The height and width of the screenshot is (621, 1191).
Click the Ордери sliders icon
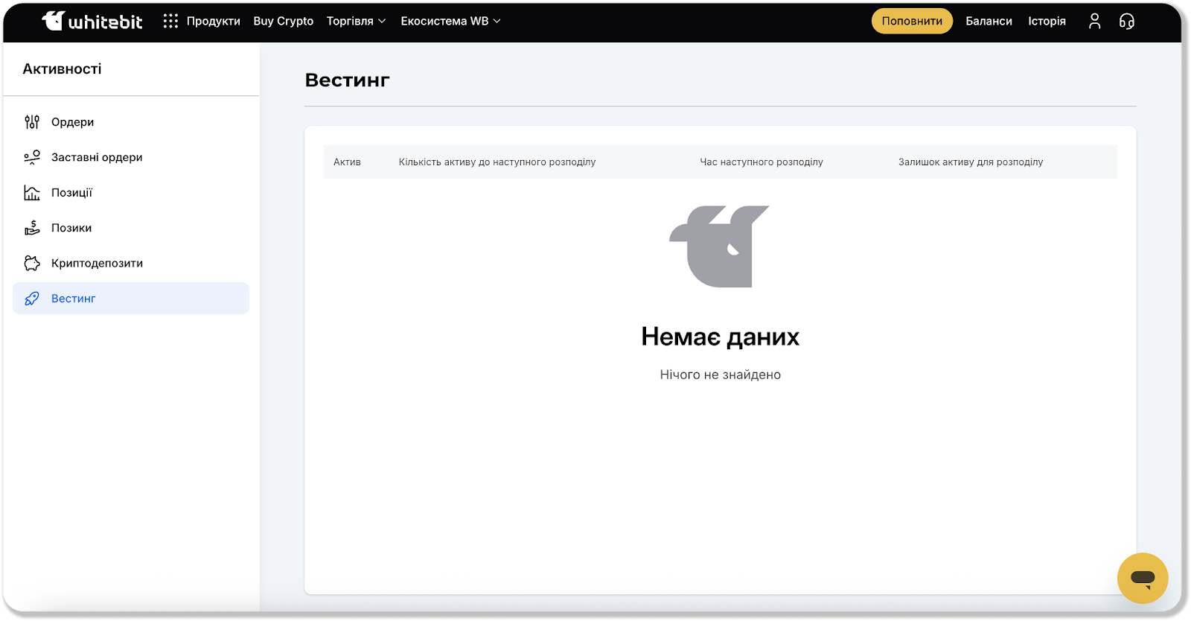point(32,122)
